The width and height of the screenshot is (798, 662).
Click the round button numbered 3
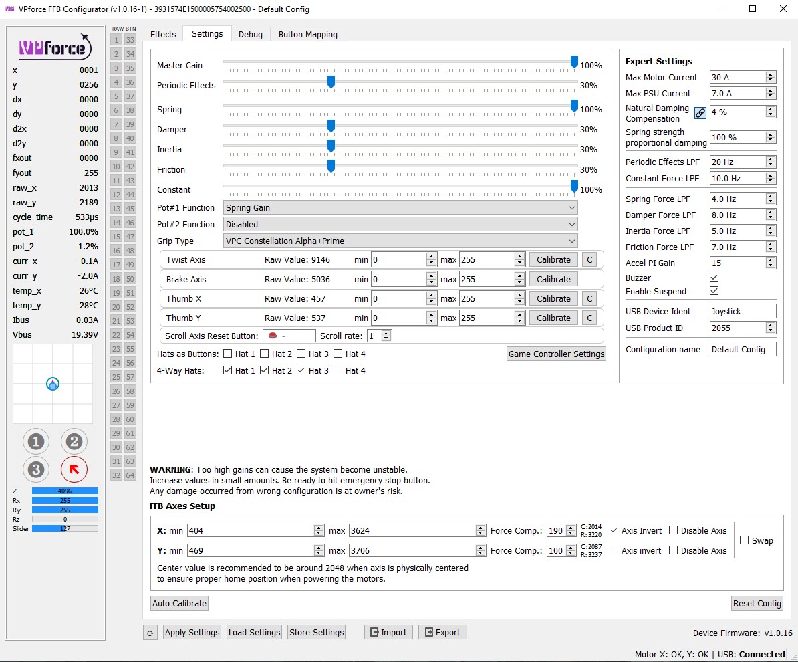pos(36,469)
